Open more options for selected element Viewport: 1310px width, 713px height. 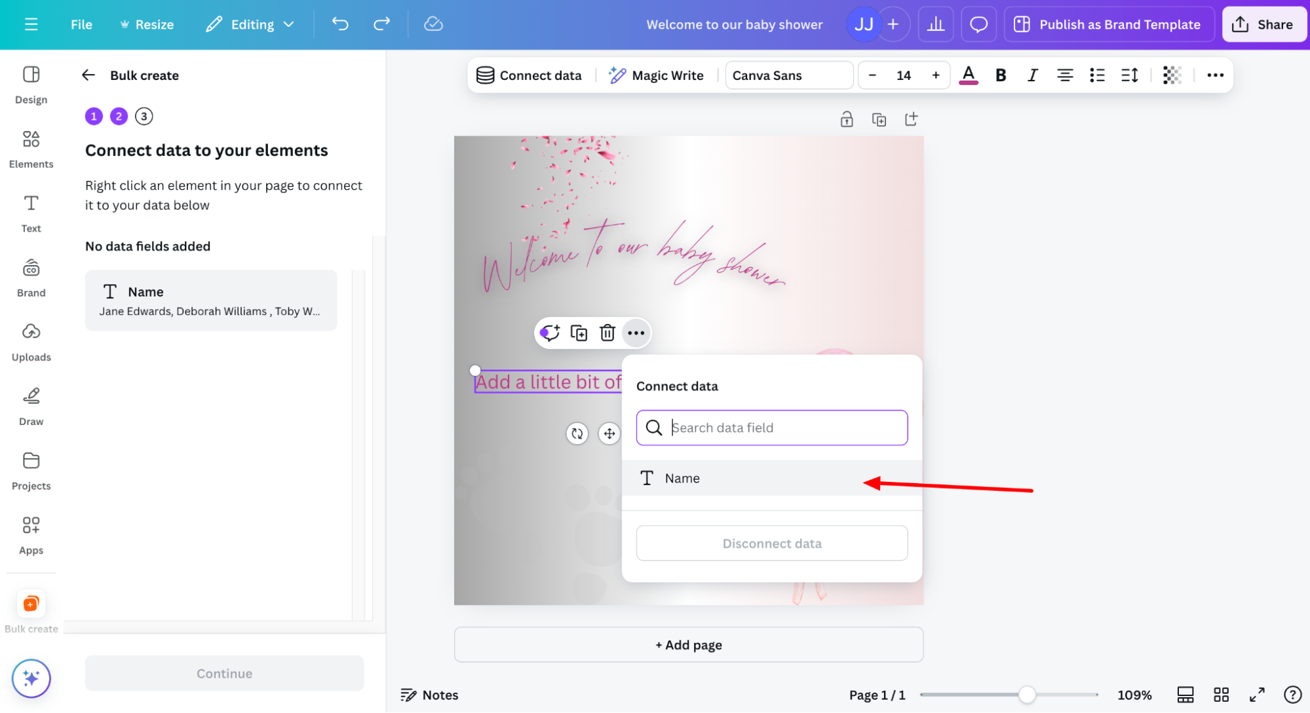click(x=636, y=333)
